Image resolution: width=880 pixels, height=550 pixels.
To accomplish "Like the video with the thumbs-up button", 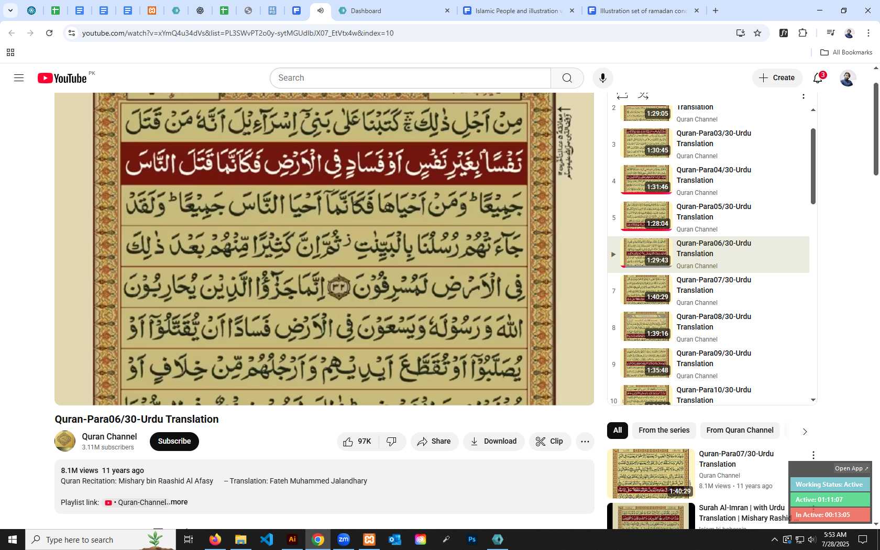I will 357,442.
